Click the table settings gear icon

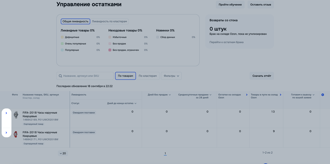323,95
